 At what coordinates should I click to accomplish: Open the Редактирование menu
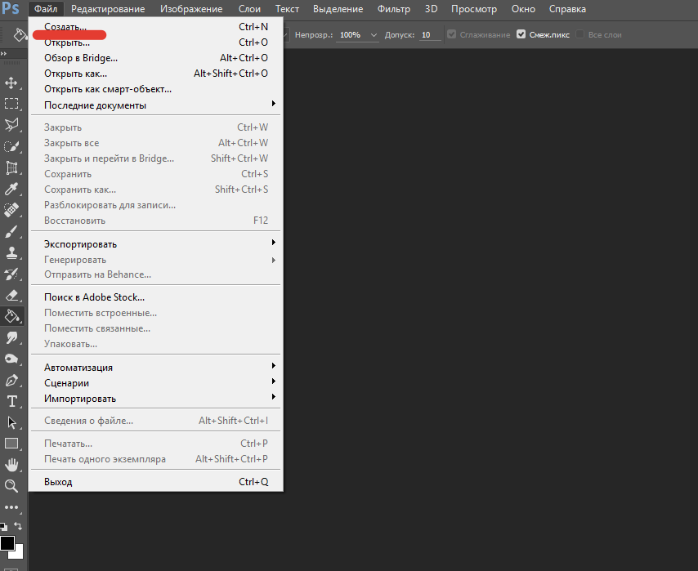(x=108, y=9)
